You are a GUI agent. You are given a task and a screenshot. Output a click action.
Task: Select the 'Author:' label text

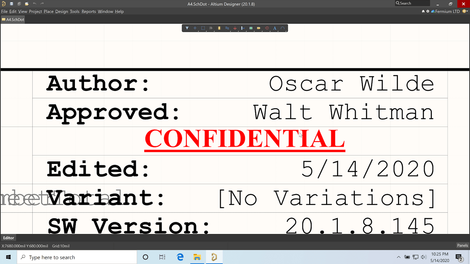[x=98, y=84]
